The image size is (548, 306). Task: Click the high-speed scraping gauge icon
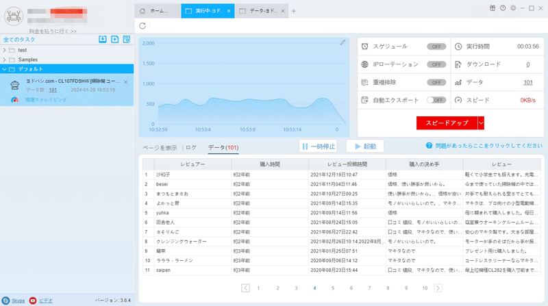14,100
